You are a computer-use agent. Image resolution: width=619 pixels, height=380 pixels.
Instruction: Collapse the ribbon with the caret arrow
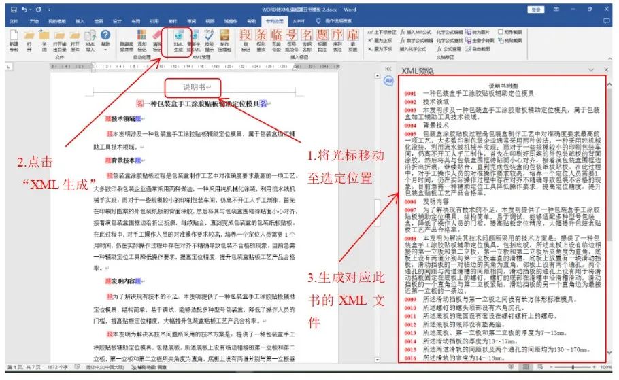point(610,58)
